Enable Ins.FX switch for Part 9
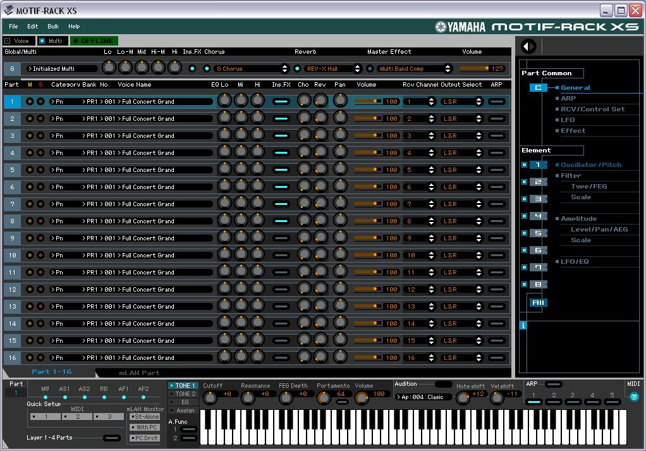Viewport: 646px width, 451px height. 281,238
